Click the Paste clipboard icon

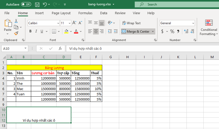click(x=8, y=23)
